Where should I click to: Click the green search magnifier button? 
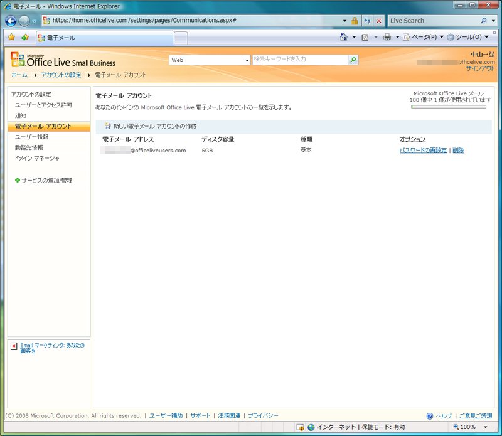click(x=353, y=60)
